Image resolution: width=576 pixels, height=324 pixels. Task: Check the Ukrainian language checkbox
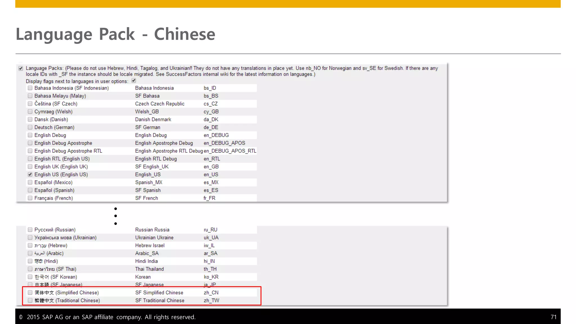tap(30, 238)
